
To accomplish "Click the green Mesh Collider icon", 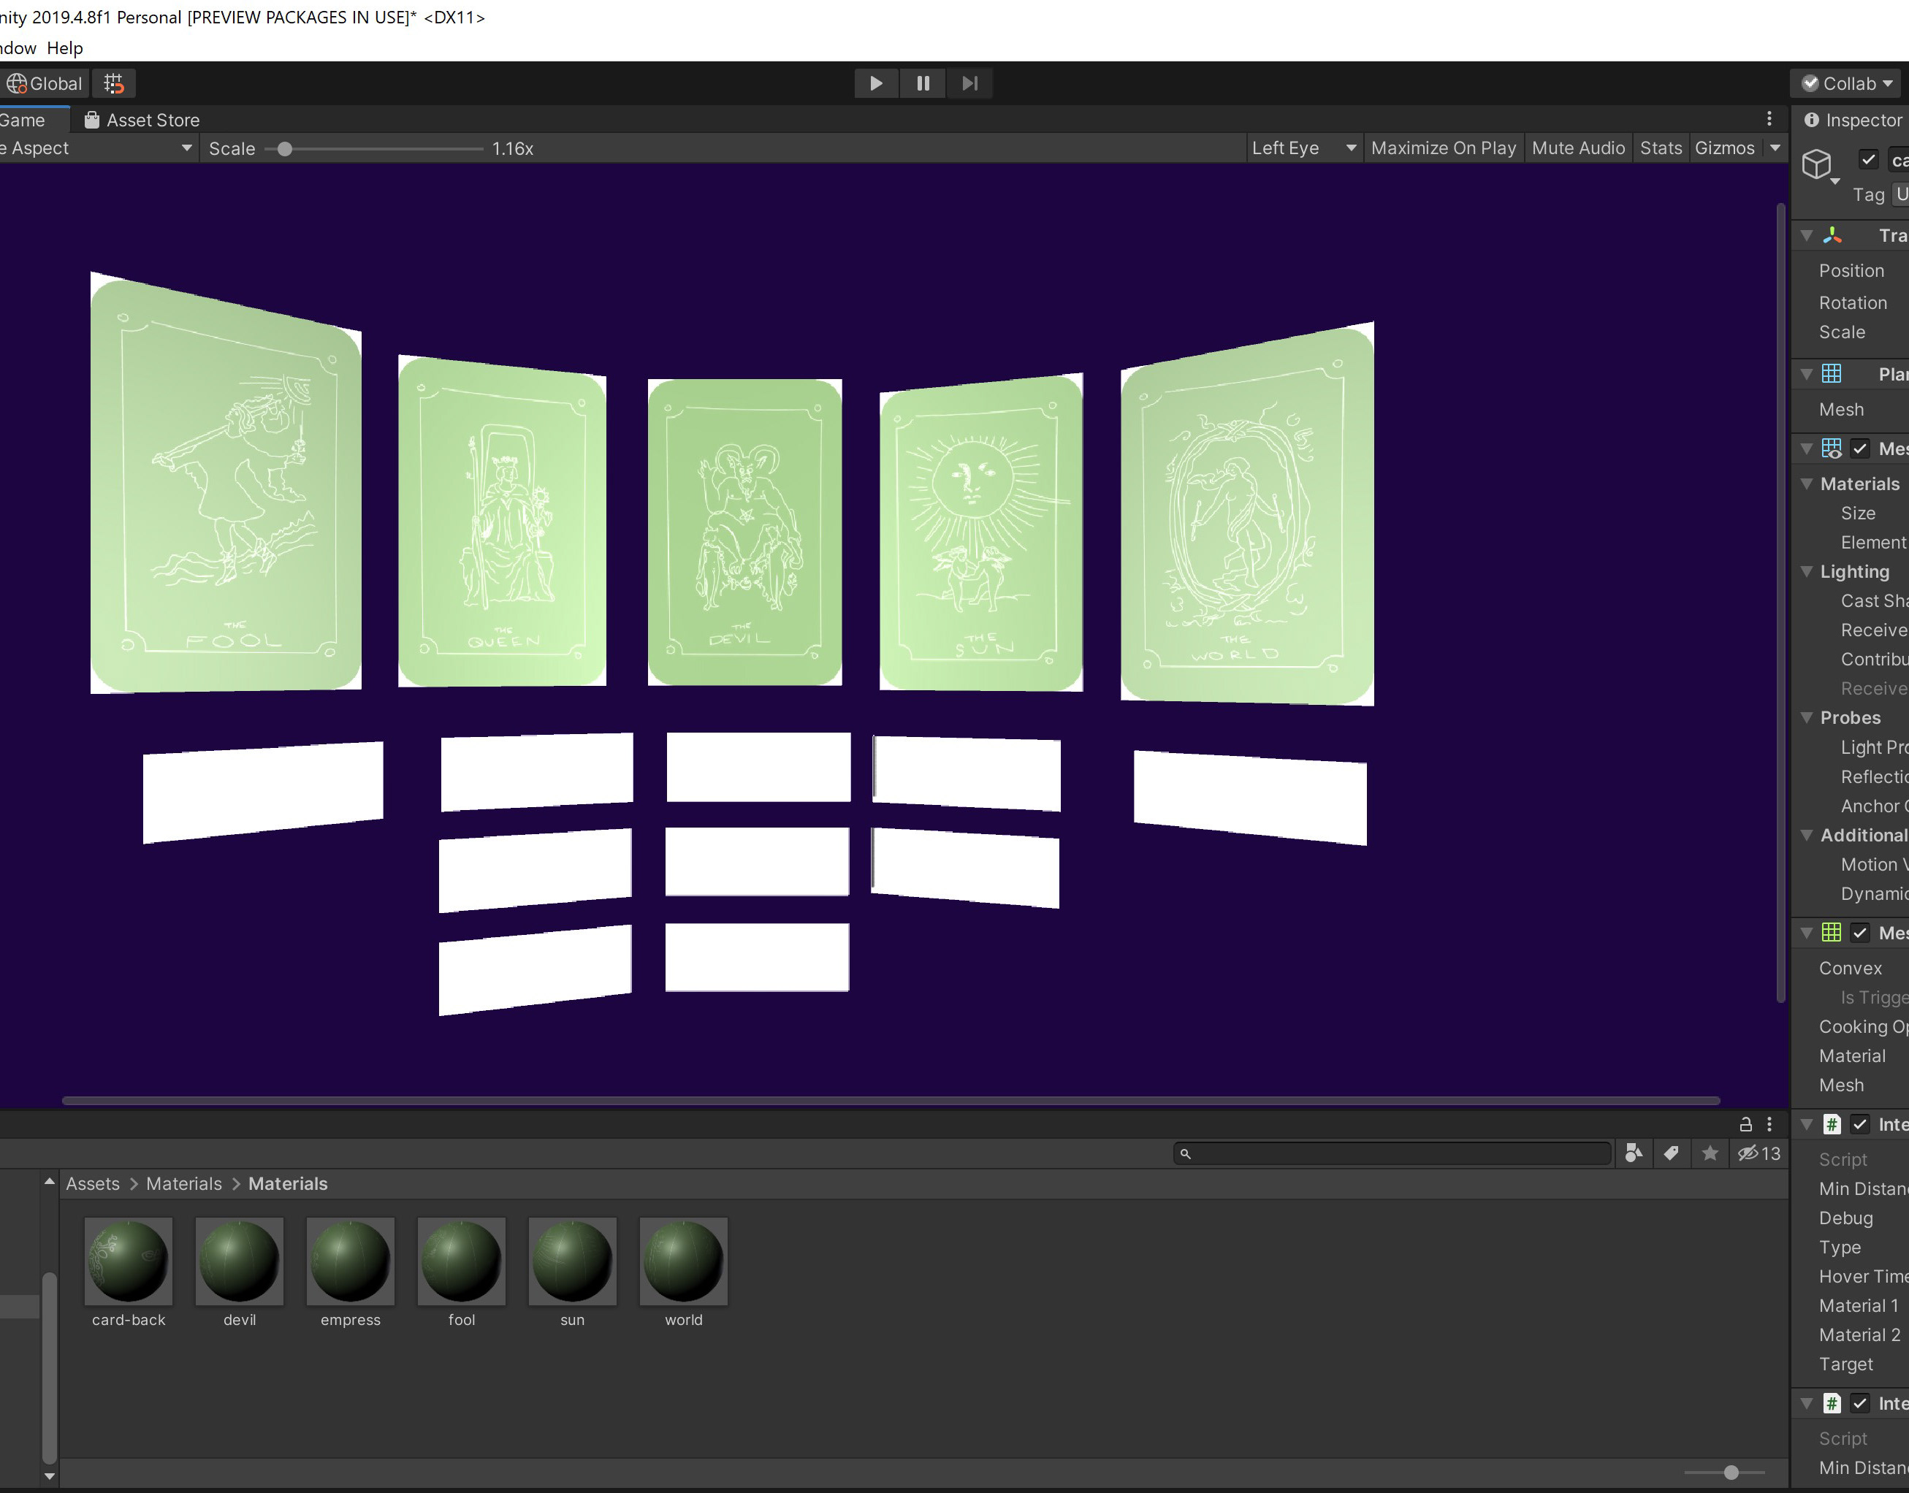I will (1832, 933).
